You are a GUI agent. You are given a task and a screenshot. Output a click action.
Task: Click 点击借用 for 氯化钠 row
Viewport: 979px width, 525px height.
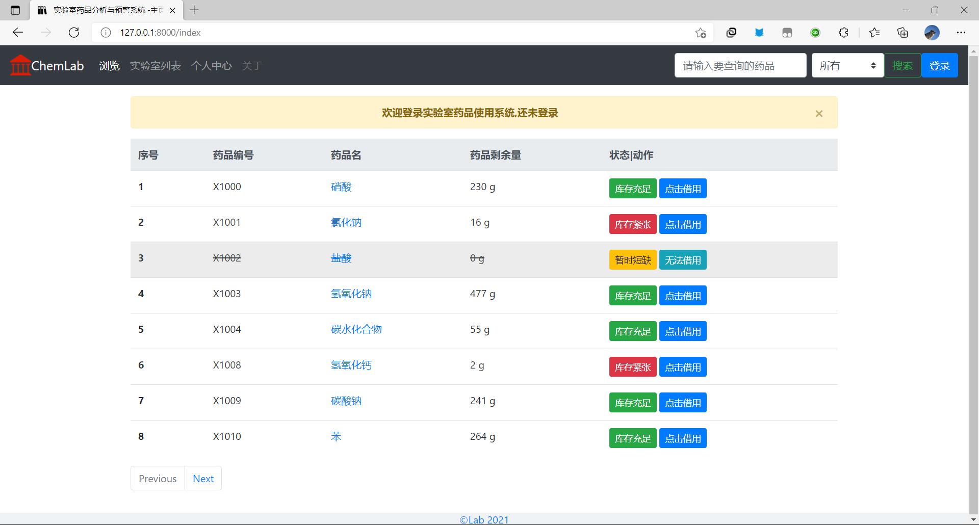[x=683, y=224]
